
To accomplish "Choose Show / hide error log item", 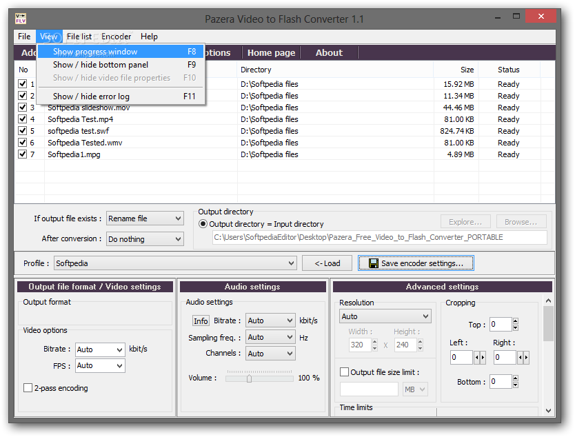I will [121, 96].
